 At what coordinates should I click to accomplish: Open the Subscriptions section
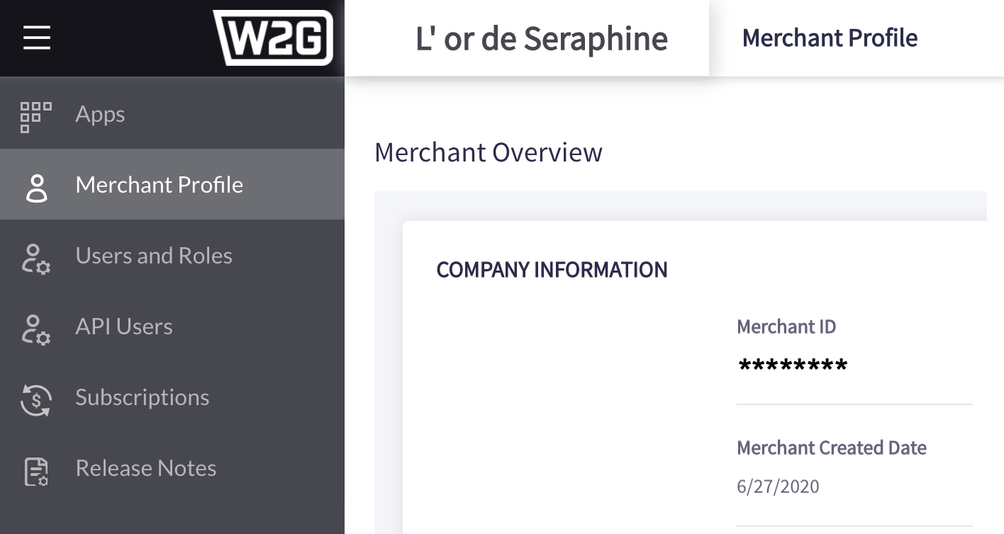coord(142,397)
